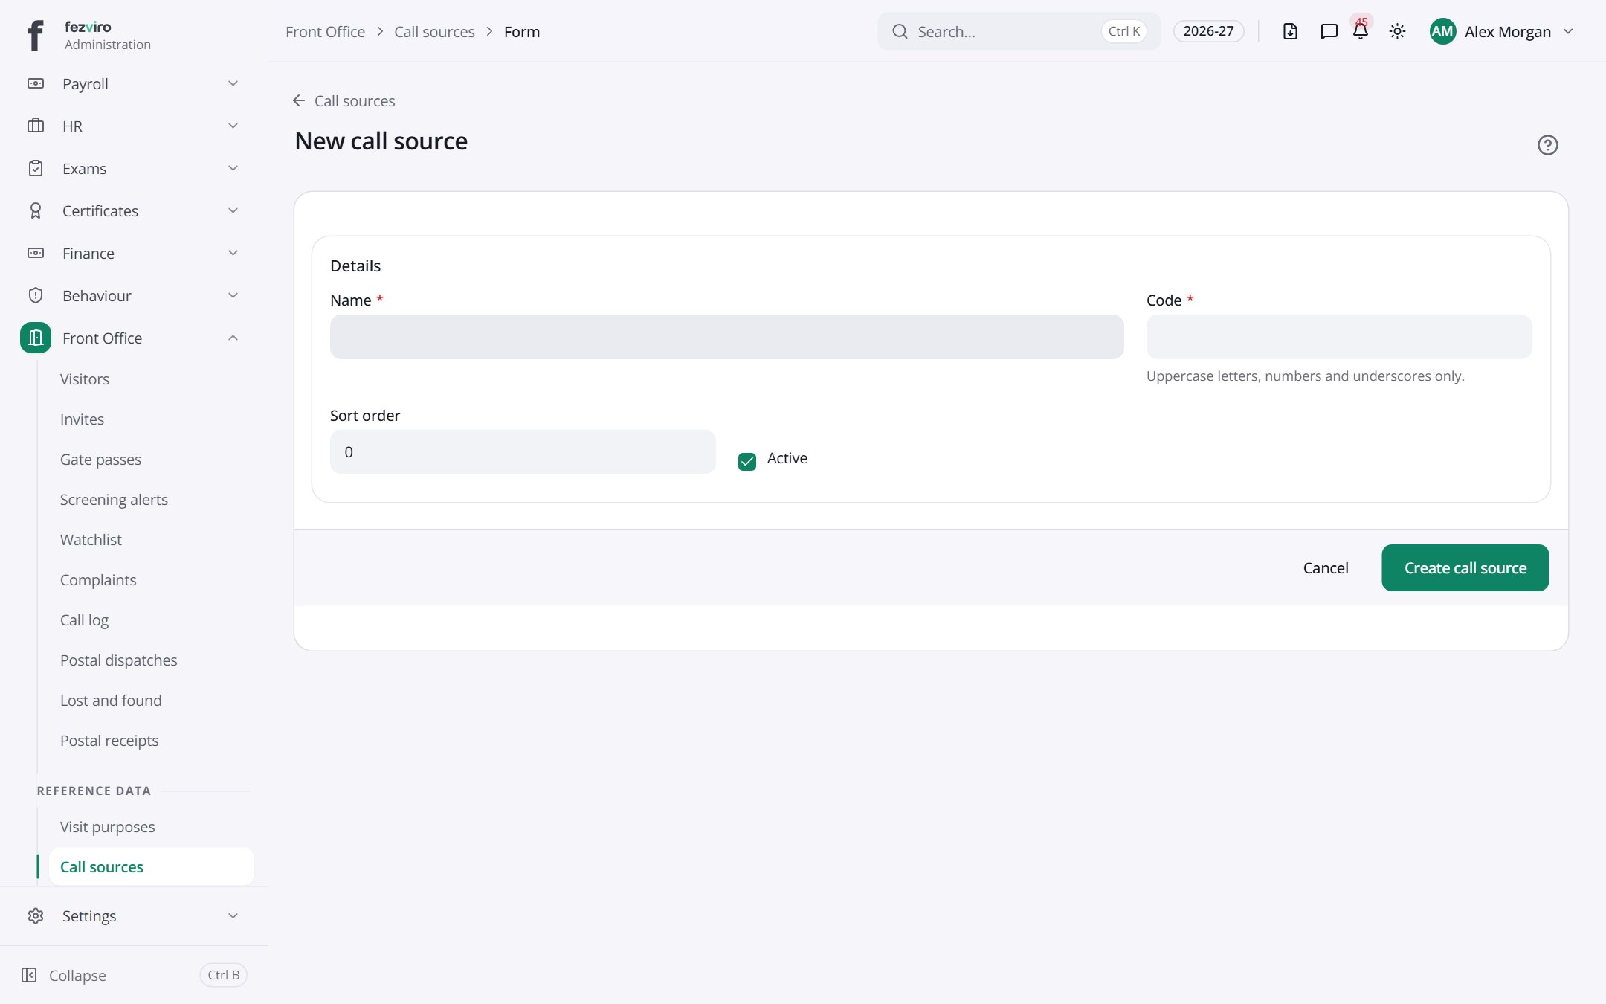Click the Create call source button
The width and height of the screenshot is (1606, 1004).
point(1465,568)
